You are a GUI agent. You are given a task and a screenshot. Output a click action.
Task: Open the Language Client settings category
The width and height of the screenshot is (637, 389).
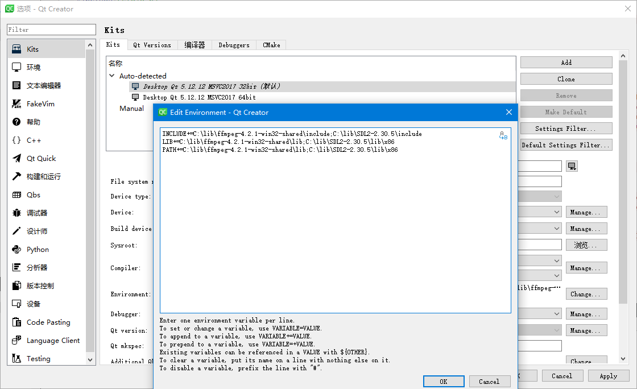point(46,340)
